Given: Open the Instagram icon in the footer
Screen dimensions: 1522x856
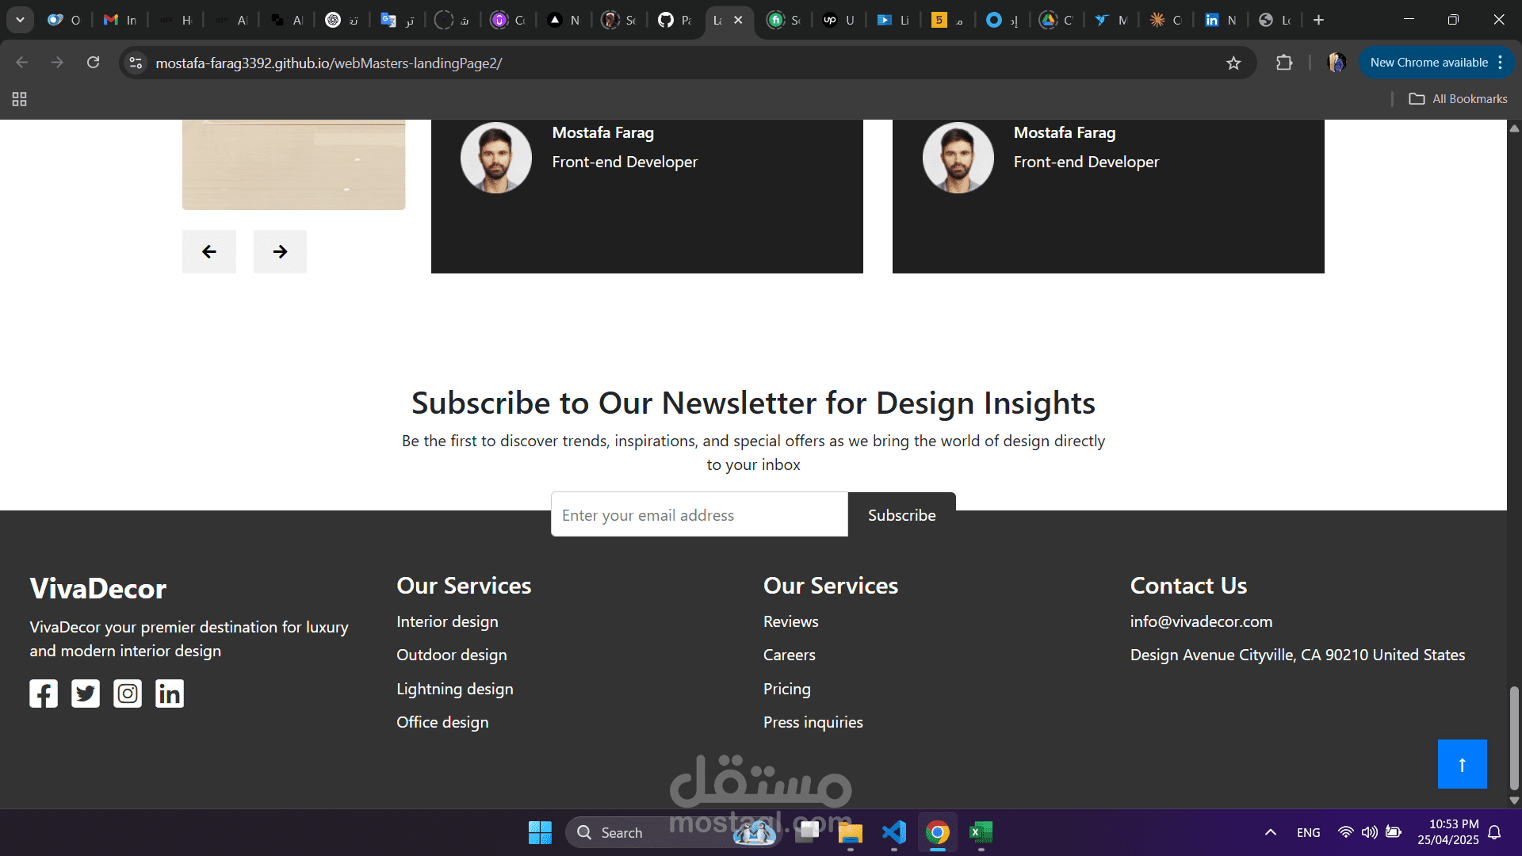Looking at the screenshot, I should (x=128, y=694).
